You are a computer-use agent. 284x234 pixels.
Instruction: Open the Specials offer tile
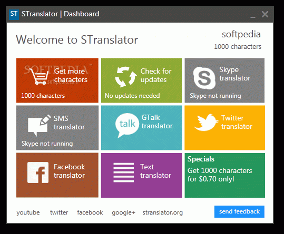pos(225,175)
